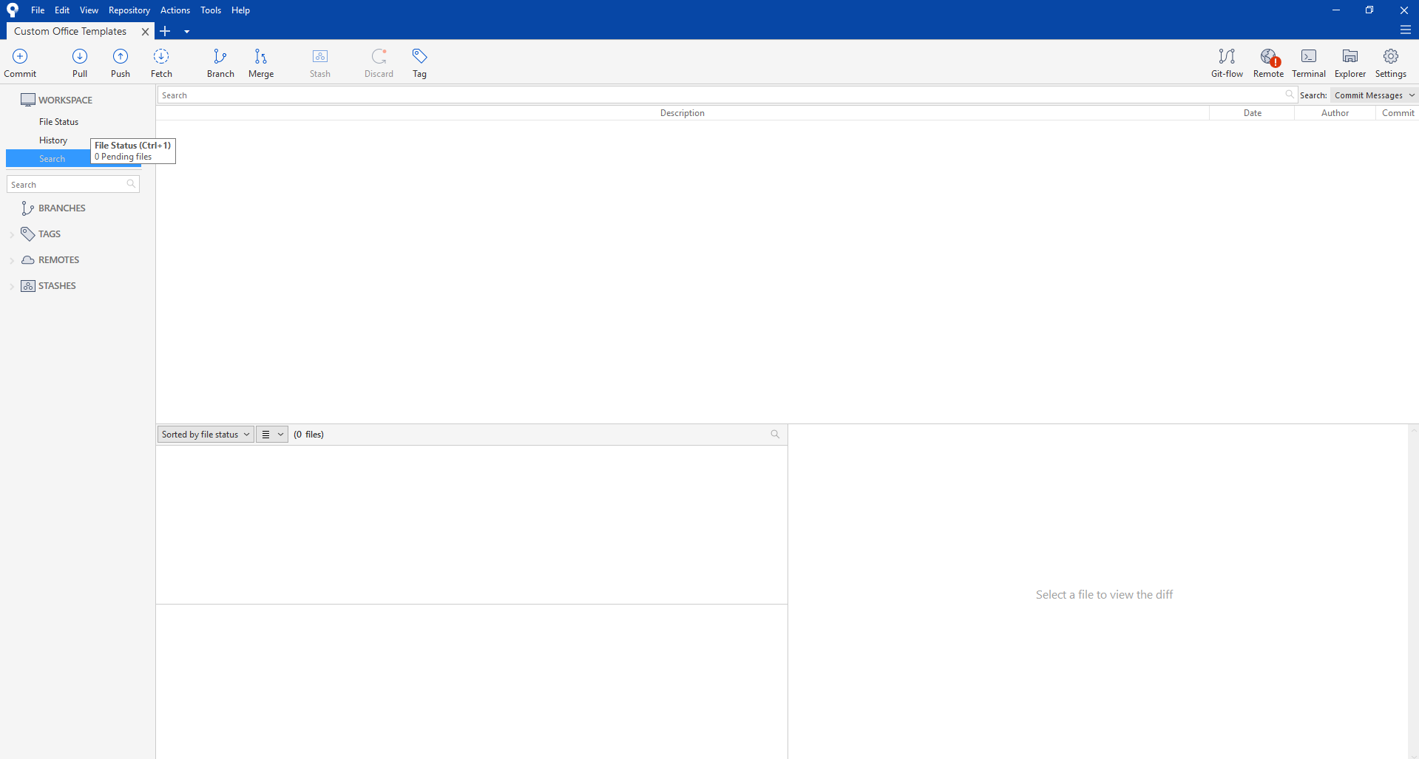Viewport: 1419px width, 759px height.
Task: Click the Remote icon with warning badge
Action: [1268, 63]
